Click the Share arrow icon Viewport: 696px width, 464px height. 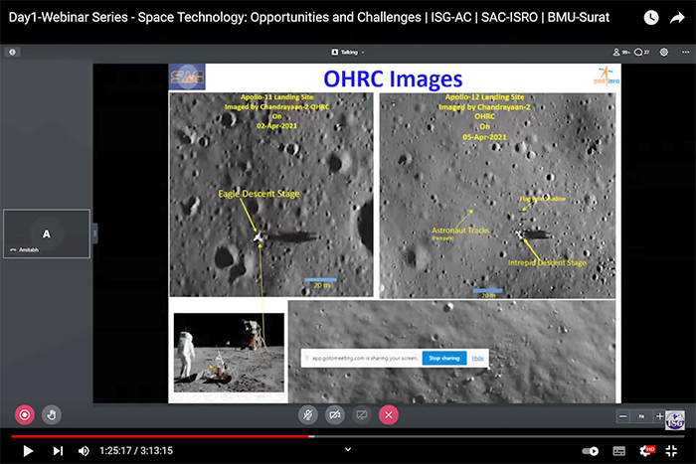[678, 17]
